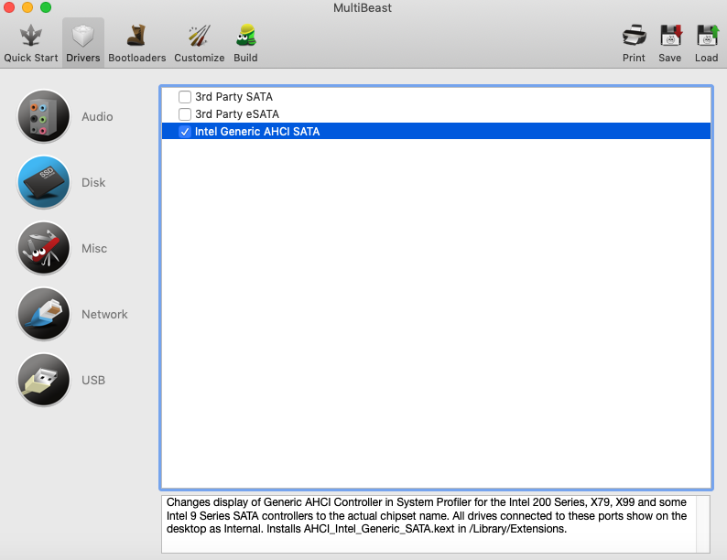Enable the 3rd Party SATA checkbox
Screen dimensions: 727x560
(x=185, y=97)
